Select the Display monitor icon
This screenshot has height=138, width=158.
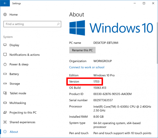coord(5,45)
